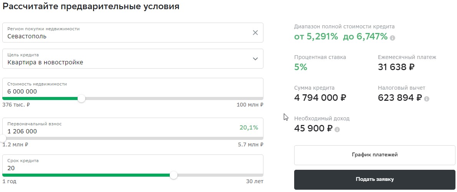Open the График платежей payment schedule
This screenshot has height=192, width=457.
[x=374, y=155]
